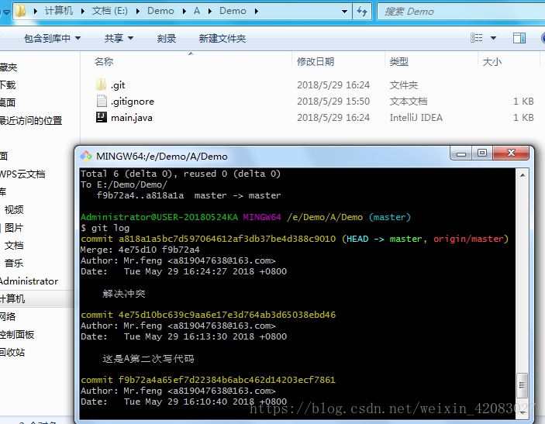This screenshot has height=424, width=545.
Task: Click the 'IntelliJ IDEA' type cell
Action: pyautogui.click(x=416, y=118)
